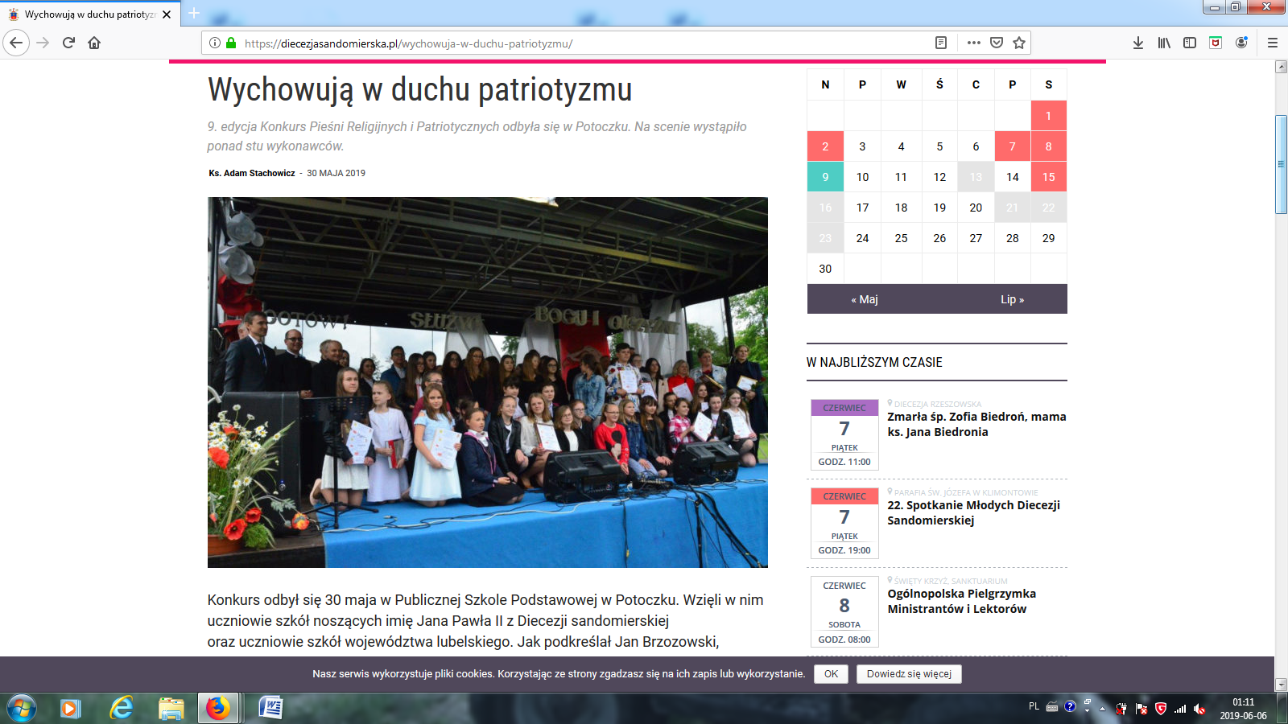Click the Firefox reload page button
The image size is (1288, 724).
pyautogui.click(x=68, y=43)
